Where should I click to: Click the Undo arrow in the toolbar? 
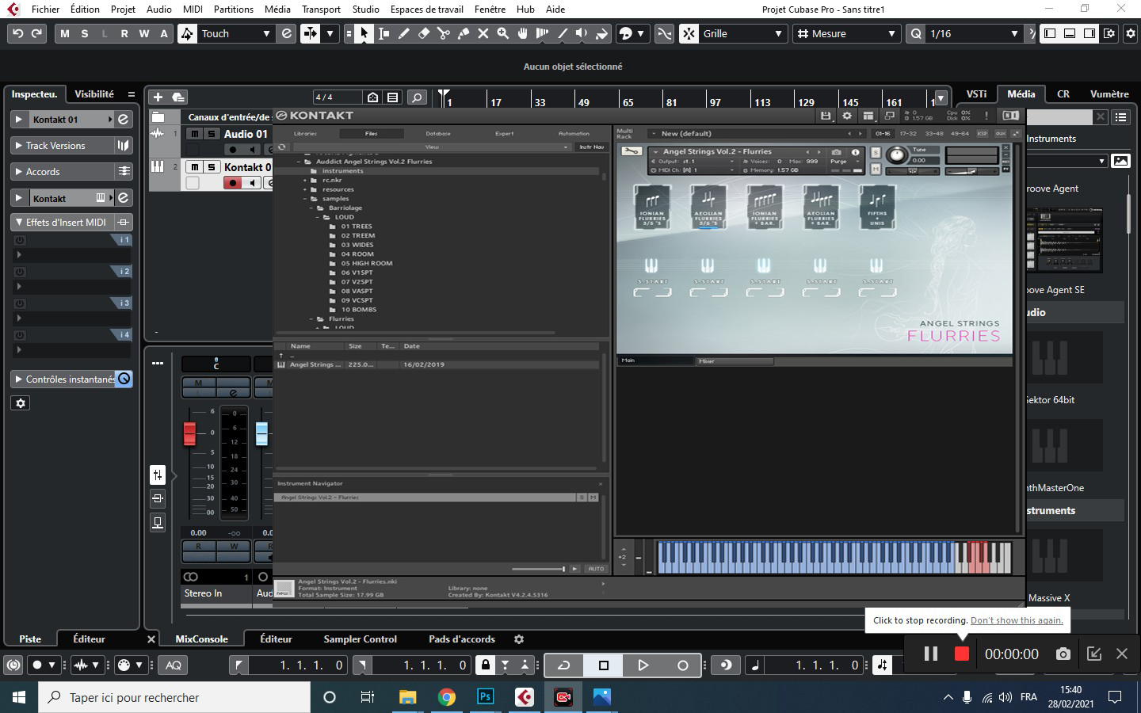pyautogui.click(x=17, y=33)
